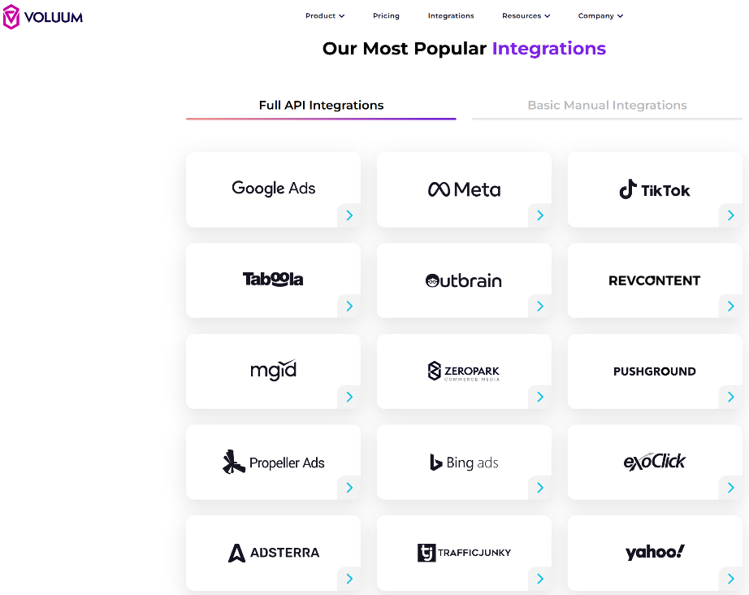Select the Google Ads integration card

pos(273,188)
